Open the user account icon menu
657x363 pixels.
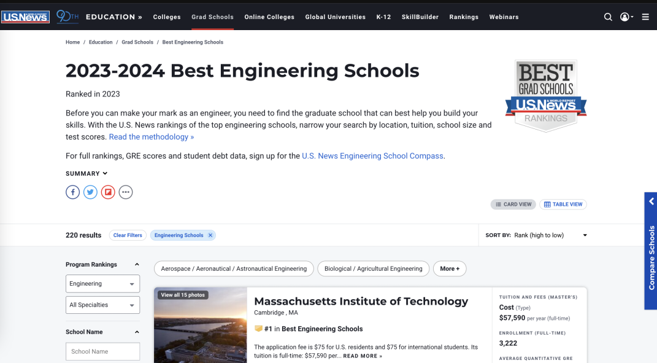coord(626,17)
